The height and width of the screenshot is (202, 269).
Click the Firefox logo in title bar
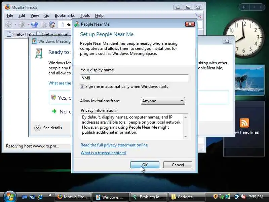7,7
